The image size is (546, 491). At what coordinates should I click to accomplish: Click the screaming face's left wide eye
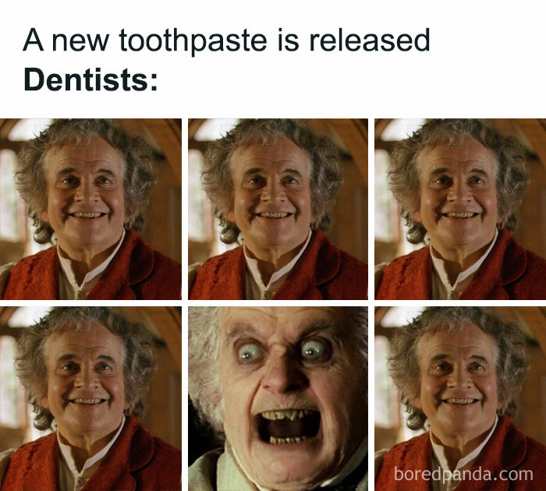click(250, 353)
